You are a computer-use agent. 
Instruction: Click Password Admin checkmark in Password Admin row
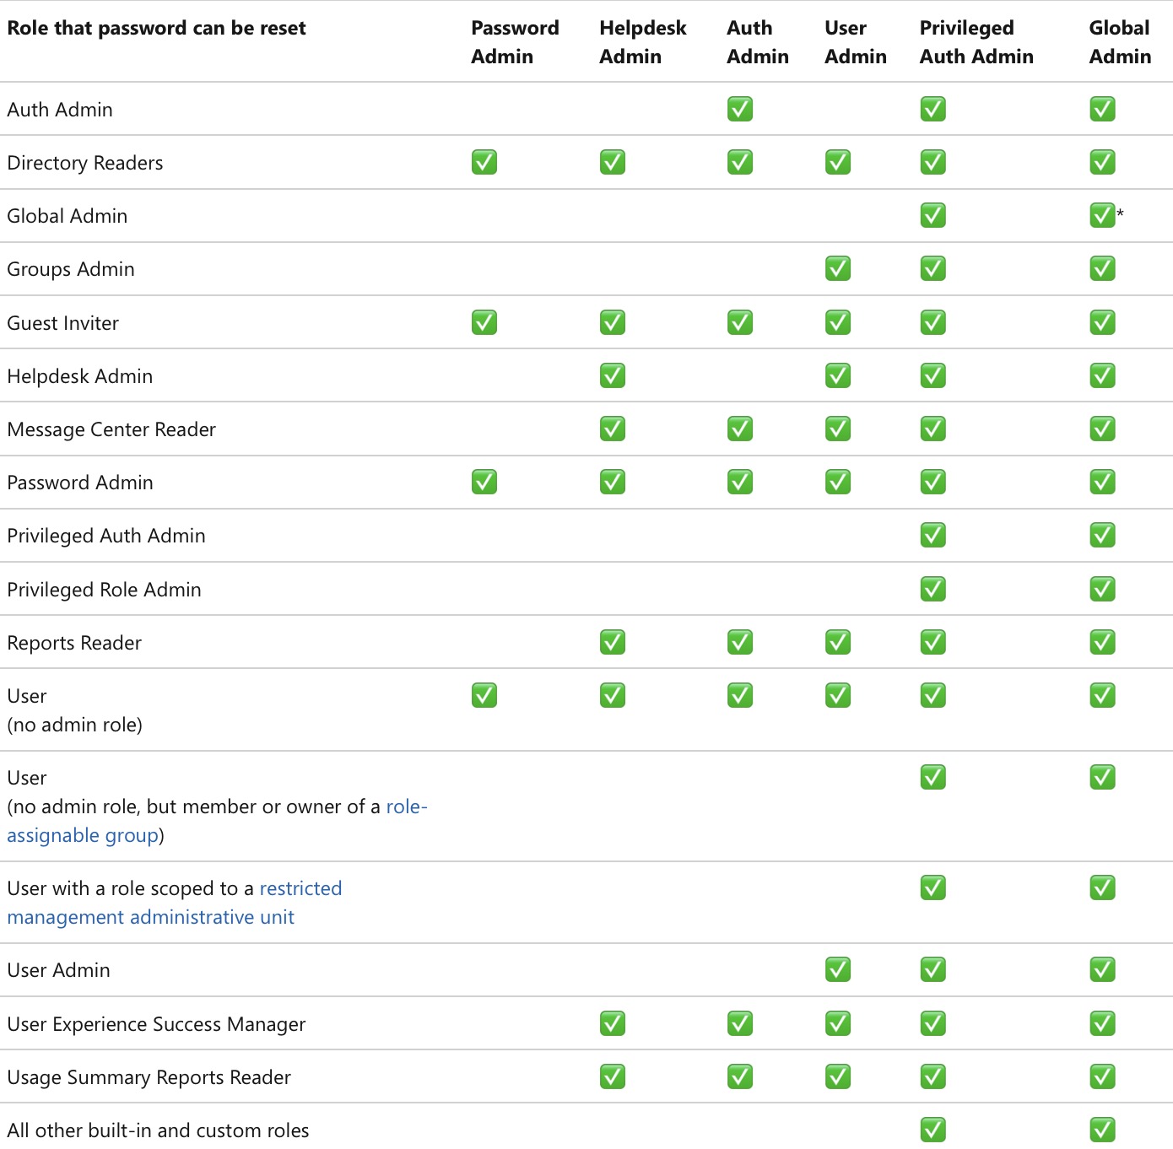(x=484, y=482)
